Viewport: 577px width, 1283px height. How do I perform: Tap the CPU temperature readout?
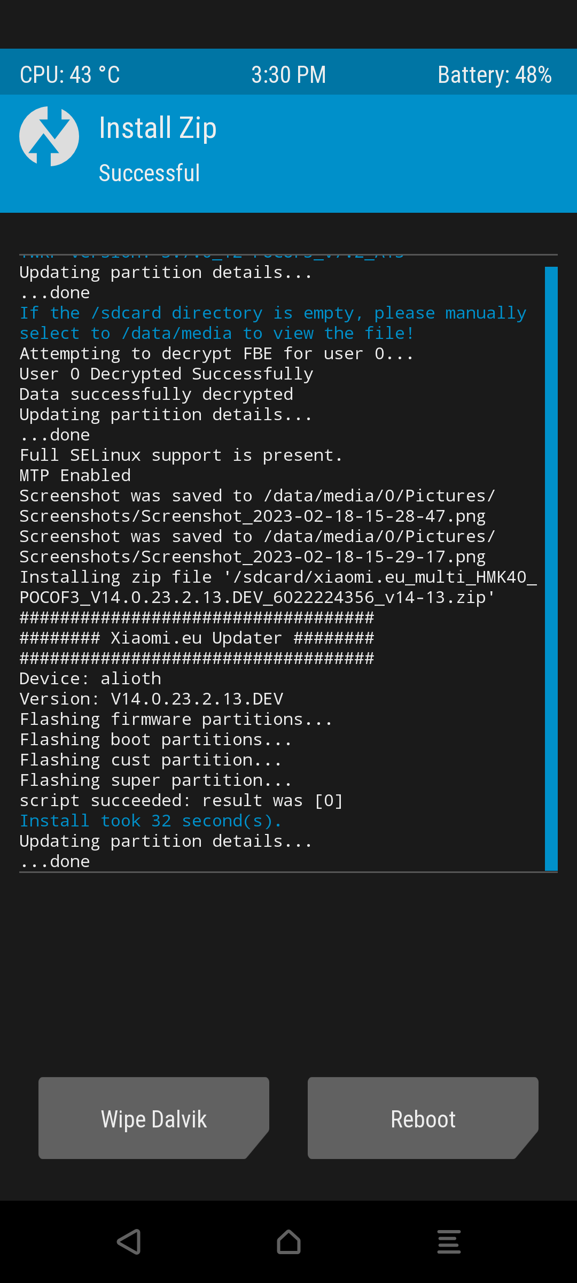(x=70, y=75)
